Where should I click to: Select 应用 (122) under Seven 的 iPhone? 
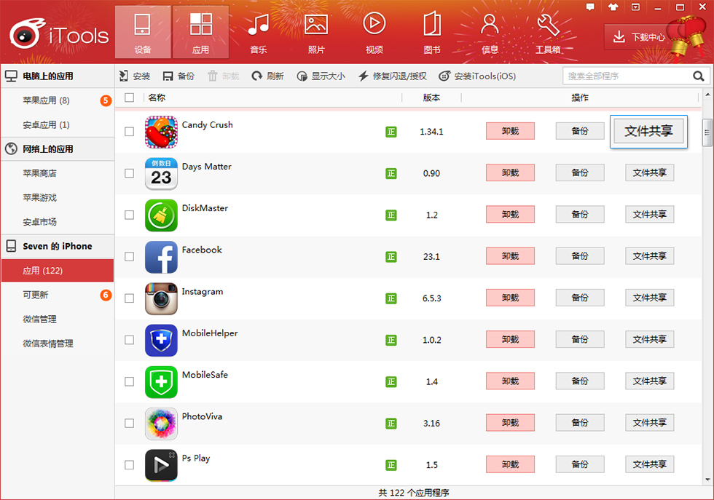(x=58, y=271)
